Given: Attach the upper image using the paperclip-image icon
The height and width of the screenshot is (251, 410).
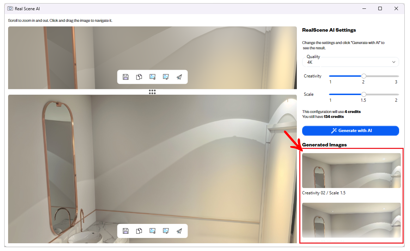Looking at the screenshot, I should pyautogui.click(x=152, y=77).
